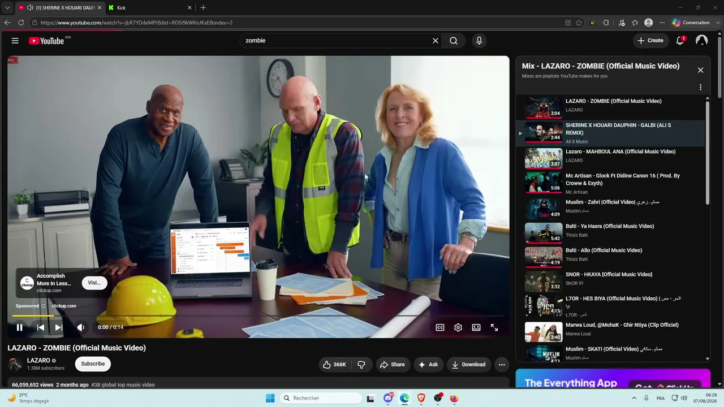Pause the video playback
Image resolution: width=724 pixels, height=407 pixels.
[x=19, y=327]
